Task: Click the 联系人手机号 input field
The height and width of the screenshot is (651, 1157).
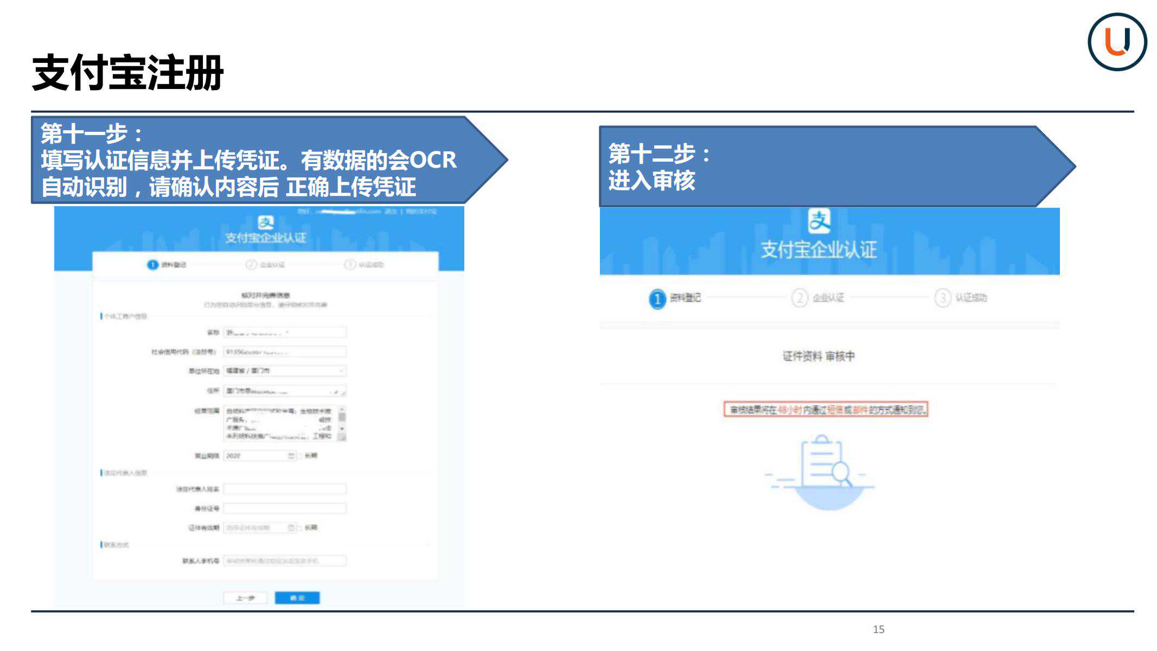Action: (285, 561)
